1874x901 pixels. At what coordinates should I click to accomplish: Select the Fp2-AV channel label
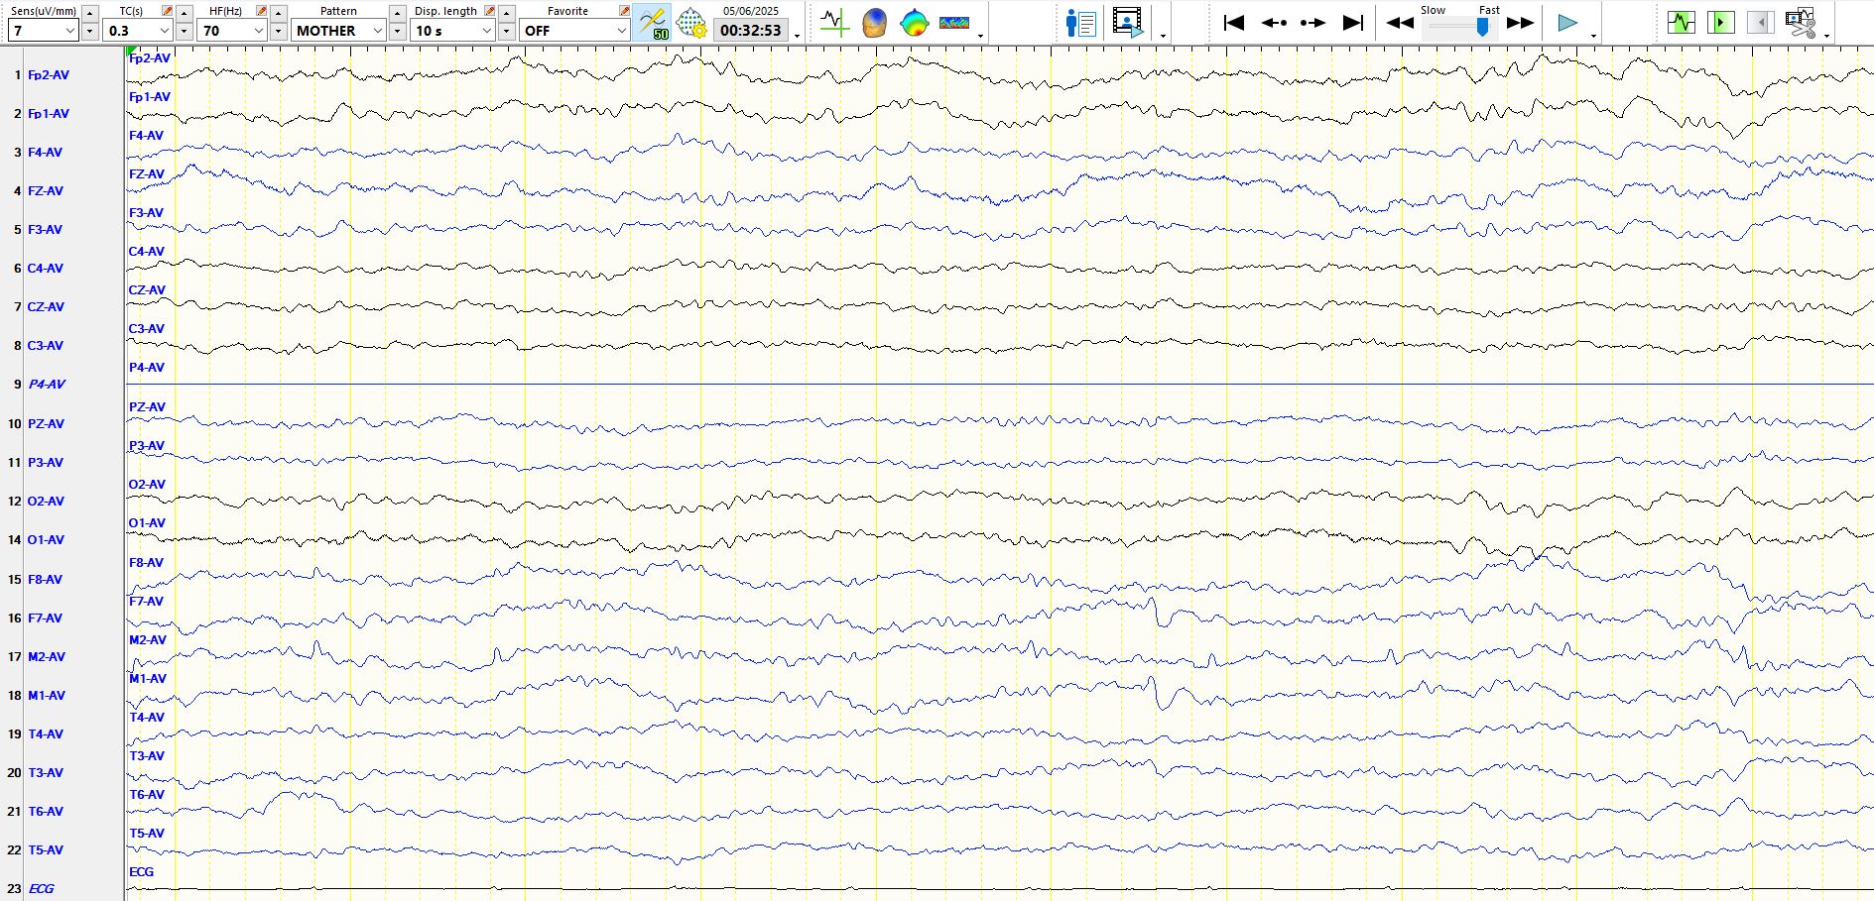(x=48, y=75)
